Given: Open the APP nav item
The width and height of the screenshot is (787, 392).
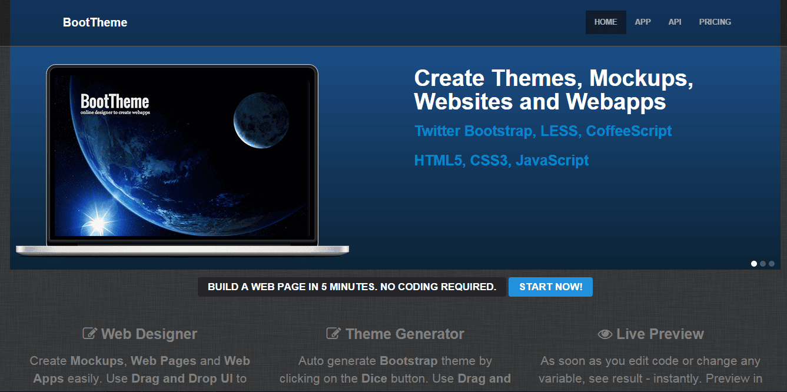Looking at the screenshot, I should click(x=643, y=22).
